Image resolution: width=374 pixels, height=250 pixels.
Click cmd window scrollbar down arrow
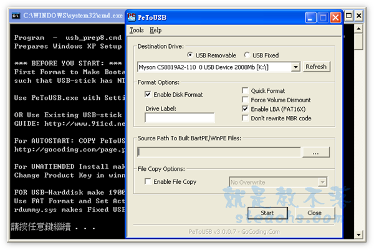pyautogui.click(x=358, y=234)
